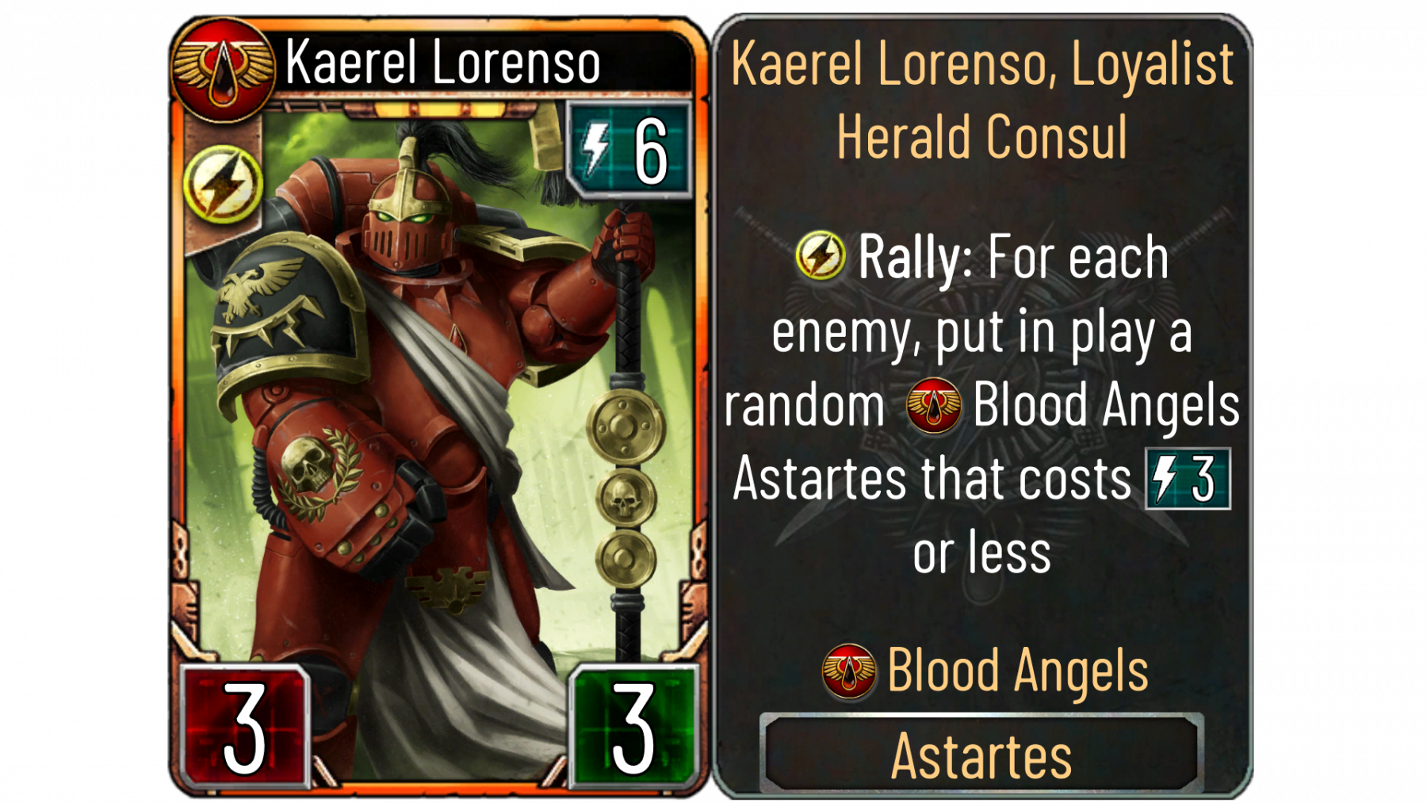
Task: Click the Rally keyword text
Action: [x=915, y=258]
